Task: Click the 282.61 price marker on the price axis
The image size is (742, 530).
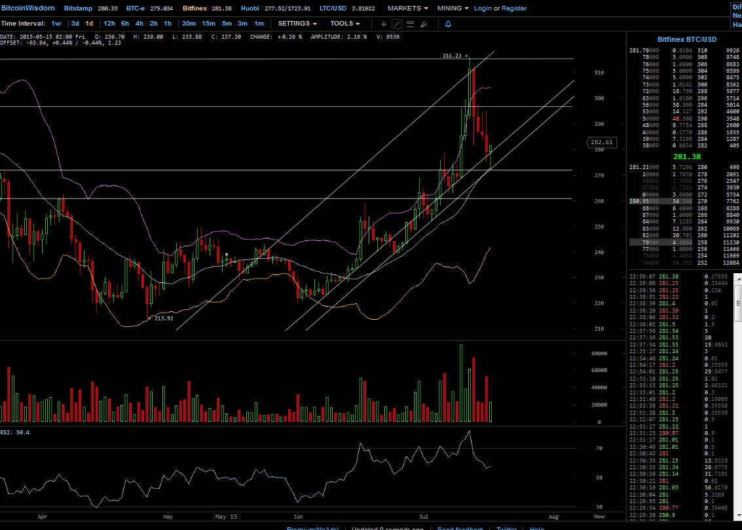Action: pos(601,142)
